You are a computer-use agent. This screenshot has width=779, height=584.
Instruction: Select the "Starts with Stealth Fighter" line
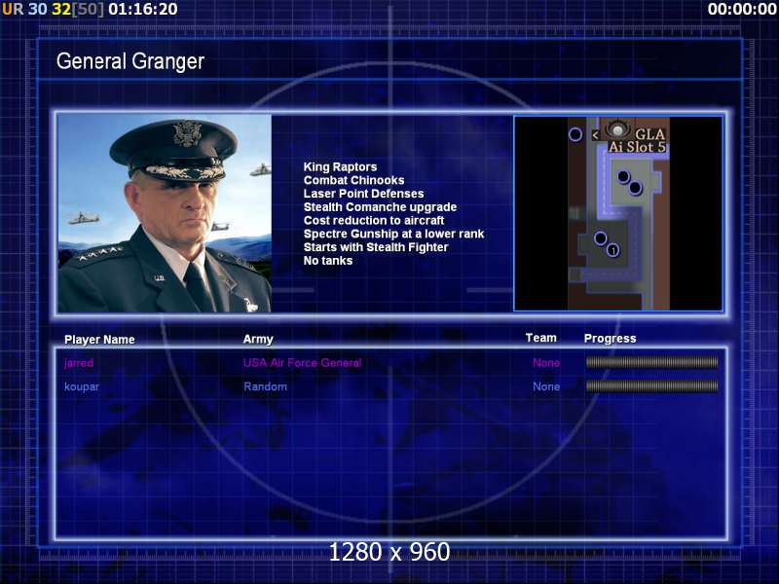[376, 247]
